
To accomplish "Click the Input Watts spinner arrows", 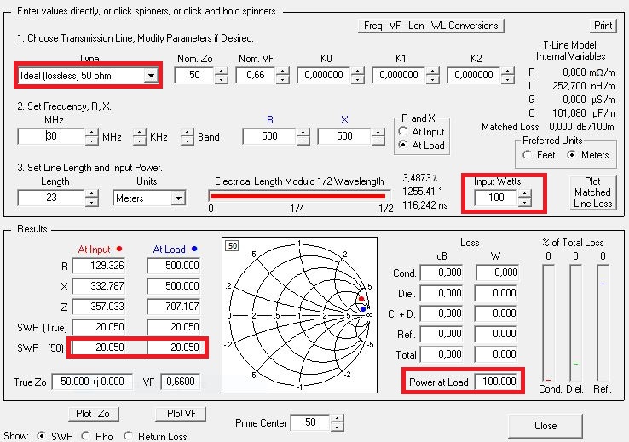I will tap(525, 198).
